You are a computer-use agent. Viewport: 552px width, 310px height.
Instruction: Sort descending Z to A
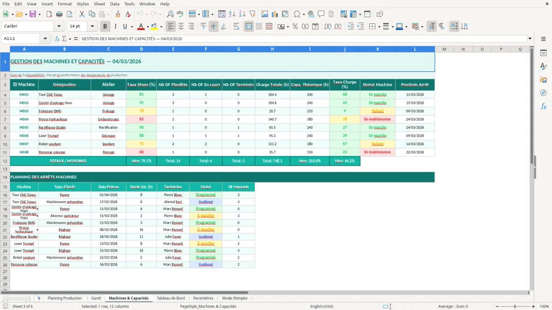tap(242, 14)
